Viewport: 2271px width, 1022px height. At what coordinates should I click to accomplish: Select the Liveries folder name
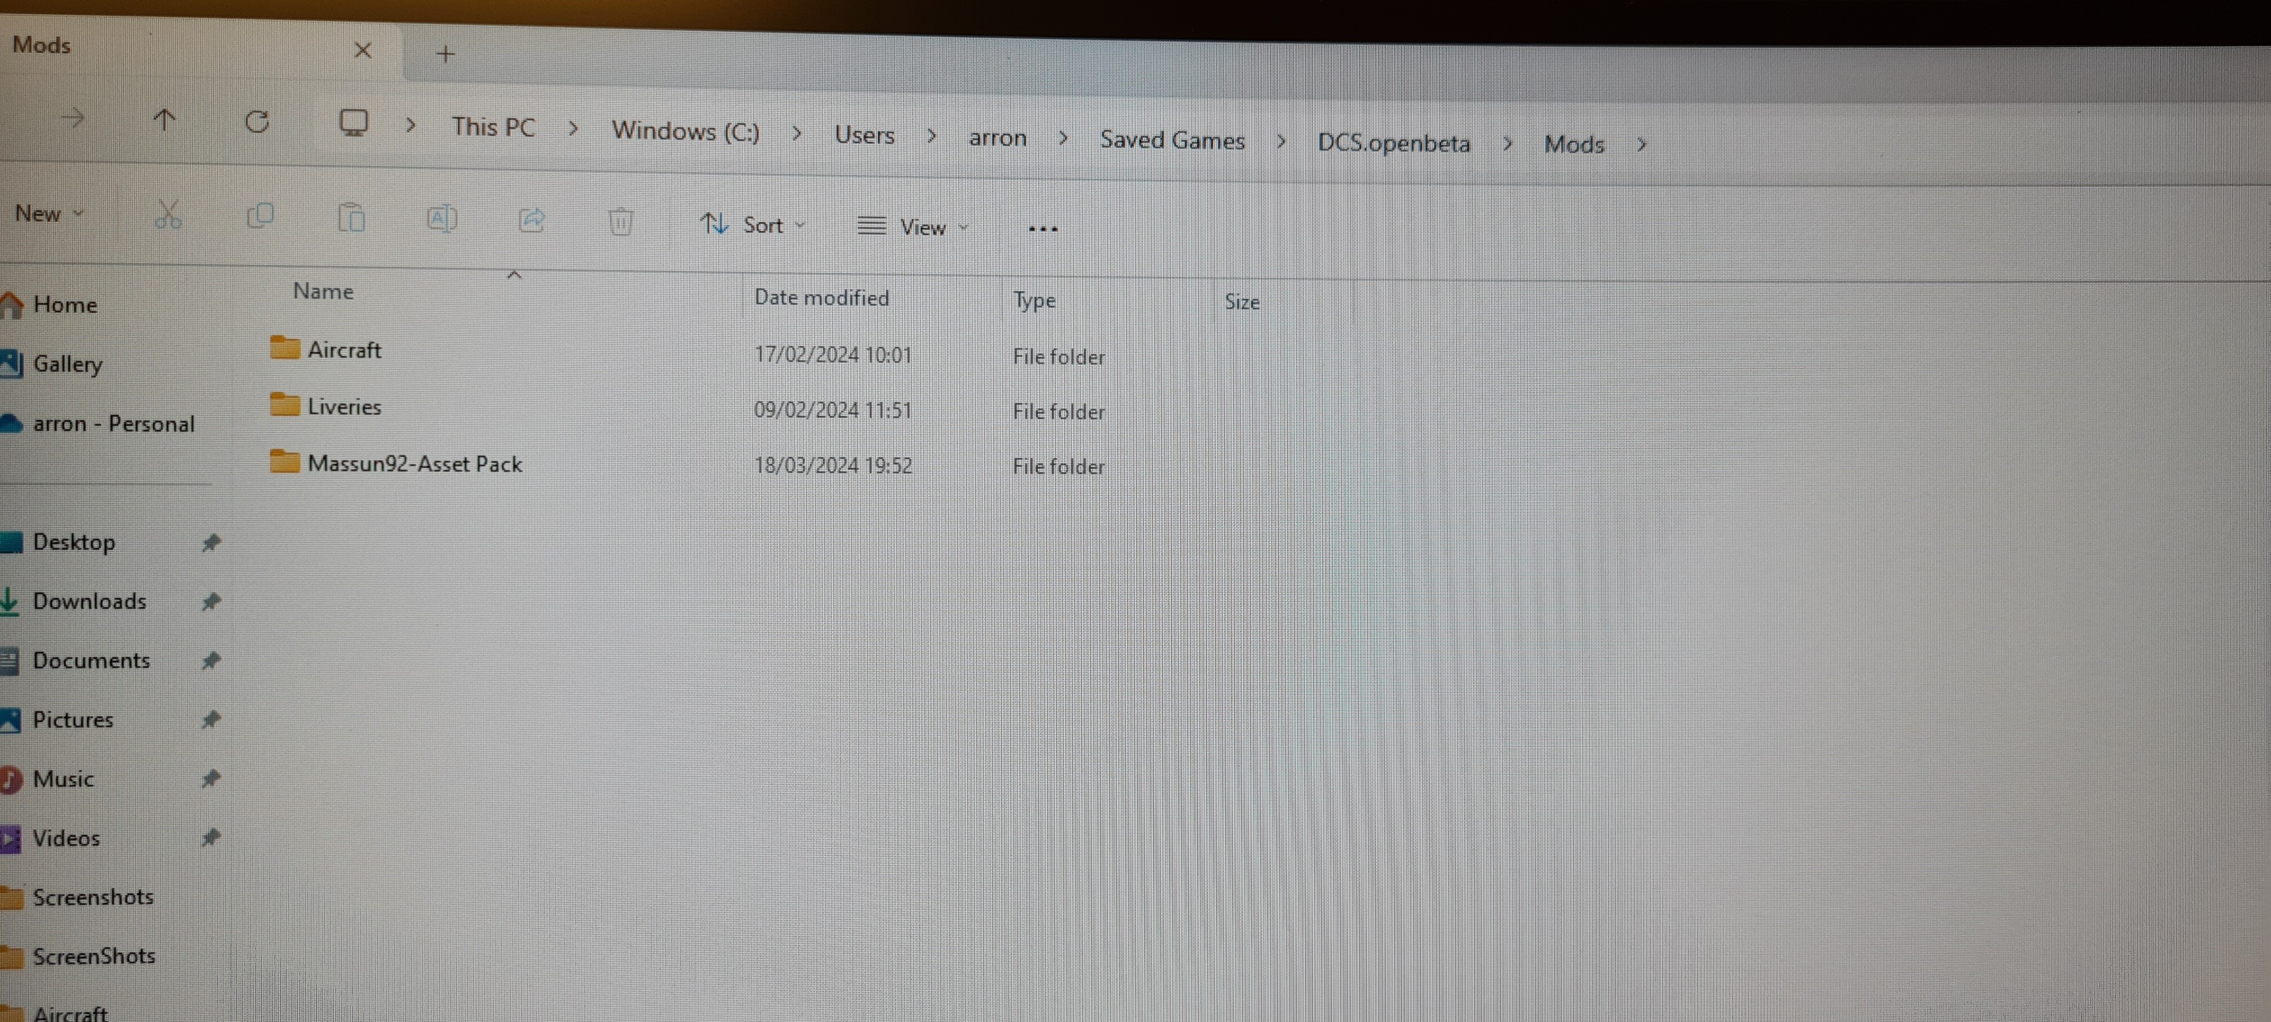[344, 406]
